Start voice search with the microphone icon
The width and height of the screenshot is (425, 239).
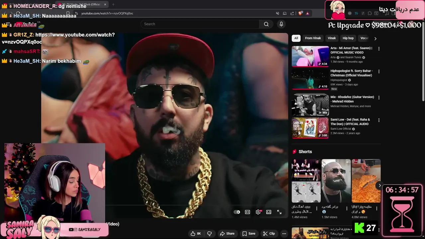(x=281, y=24)
